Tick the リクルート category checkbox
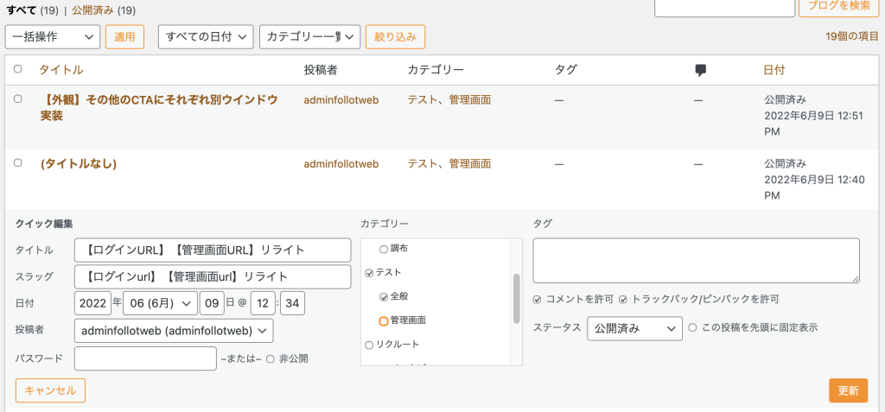Screen dimensions: 885x412 (370, 345)
